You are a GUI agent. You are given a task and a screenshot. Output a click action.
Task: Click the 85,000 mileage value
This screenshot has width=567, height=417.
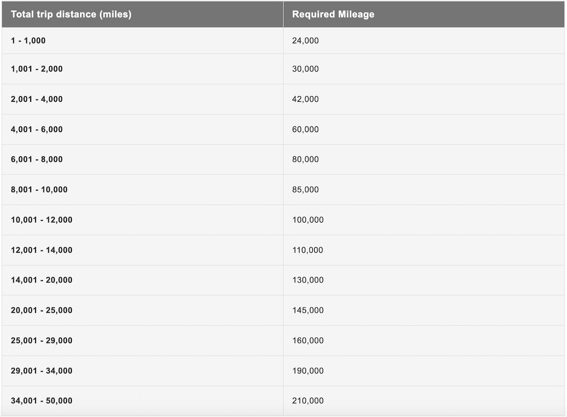point(305,190)
